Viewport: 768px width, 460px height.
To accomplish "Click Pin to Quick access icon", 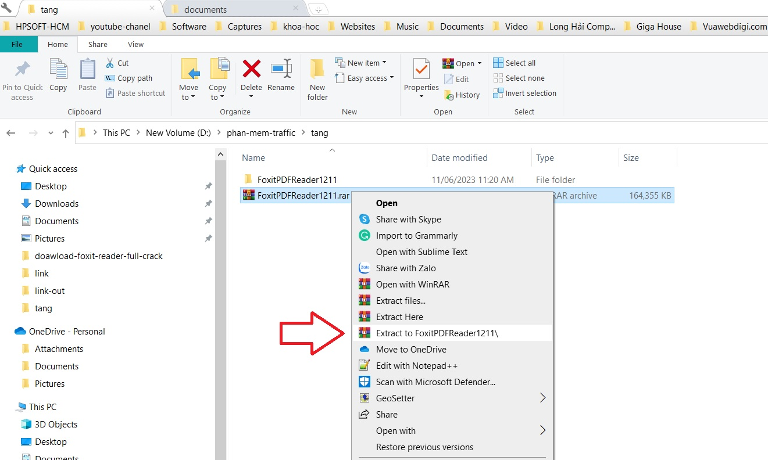I will (x=22, y=69).
